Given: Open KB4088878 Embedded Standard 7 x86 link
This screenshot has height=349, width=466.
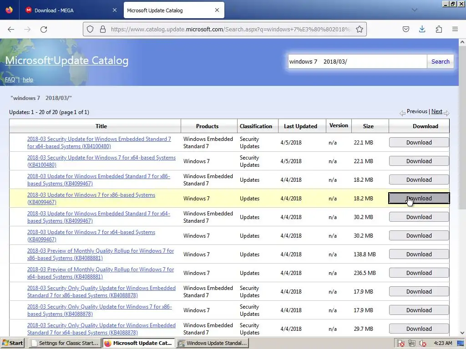Looking at the screenshot, I should pos(101,292).
